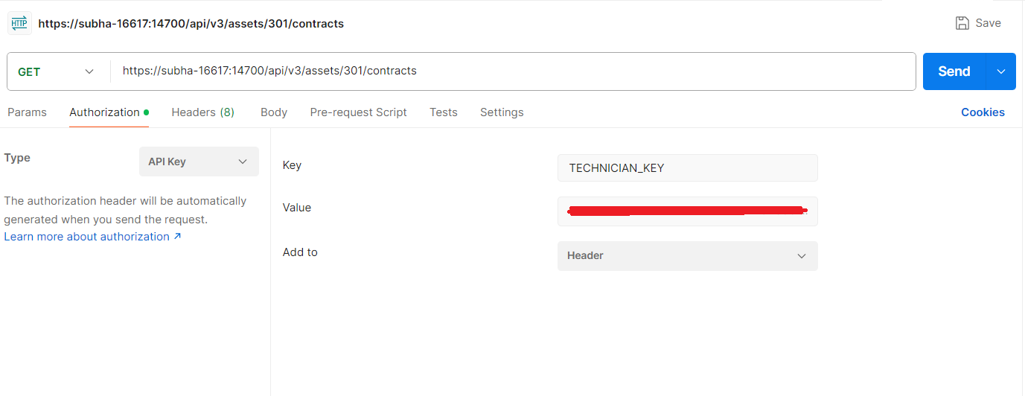Focus the Key field containing TECHNICIAN_KEY

pos(687,167)
